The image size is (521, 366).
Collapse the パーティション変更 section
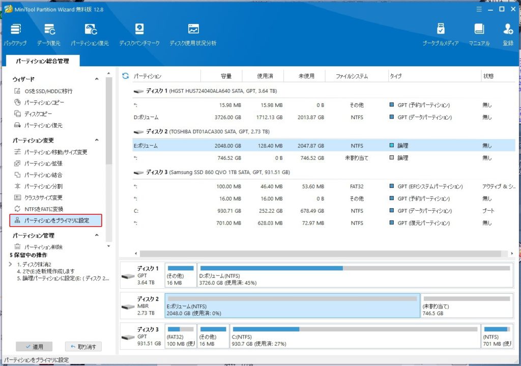97,140
